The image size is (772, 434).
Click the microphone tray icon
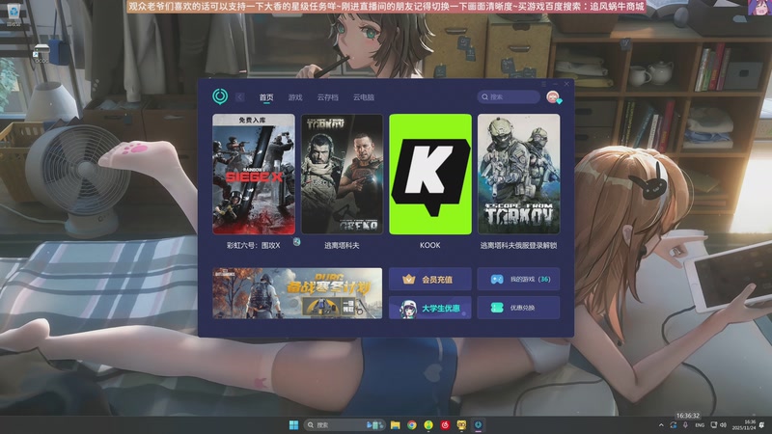(685, 425)
